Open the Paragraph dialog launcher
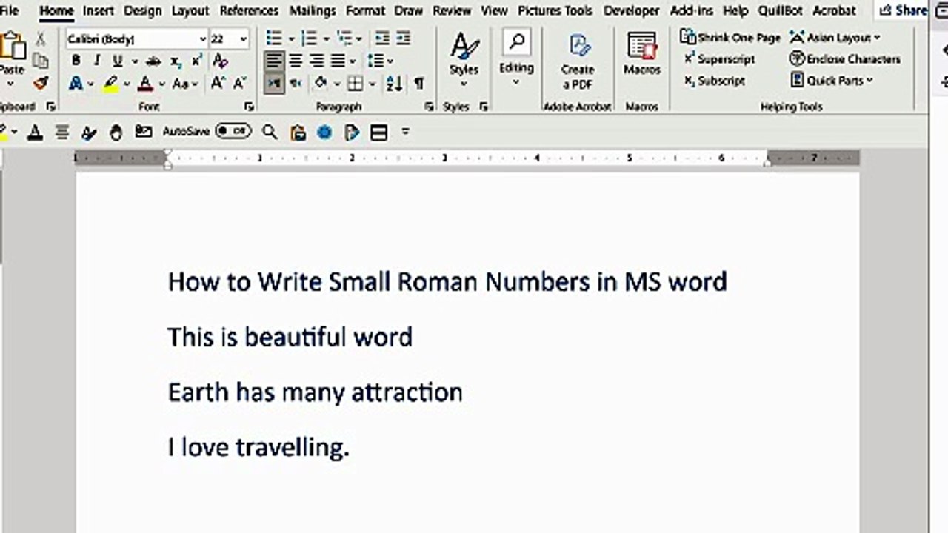The image size is (948, 533). [429, 107]
